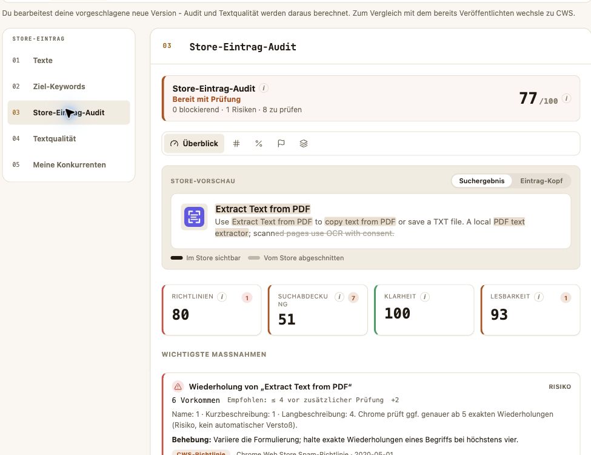The width and height of the screenshot is (591, 455).
Task: Click the issue badge on Richtlinien card
Action: coord(247,298)
